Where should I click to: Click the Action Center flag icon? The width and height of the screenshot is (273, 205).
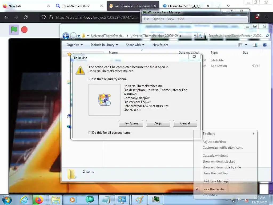tap(240, 200)
